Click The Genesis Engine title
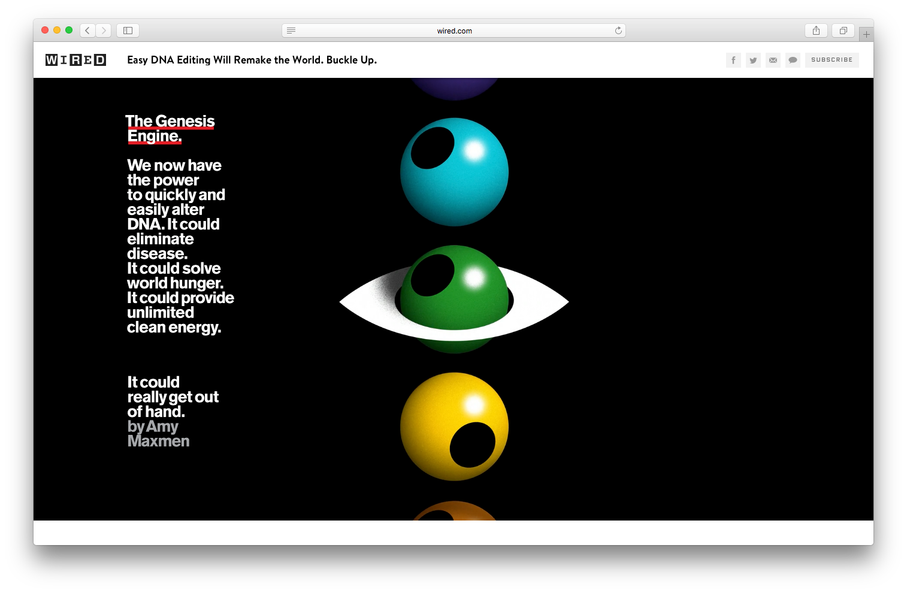This screenshot has width=907, height=593. [x=170, y=129]
